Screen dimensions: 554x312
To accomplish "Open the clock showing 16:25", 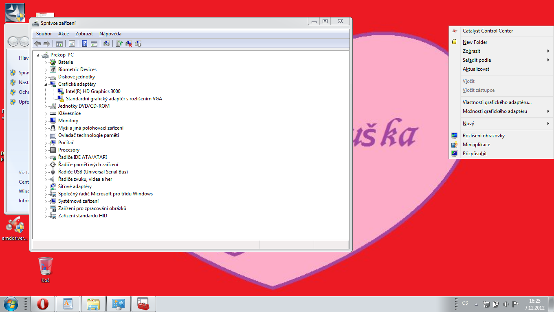I will point(534,304).
